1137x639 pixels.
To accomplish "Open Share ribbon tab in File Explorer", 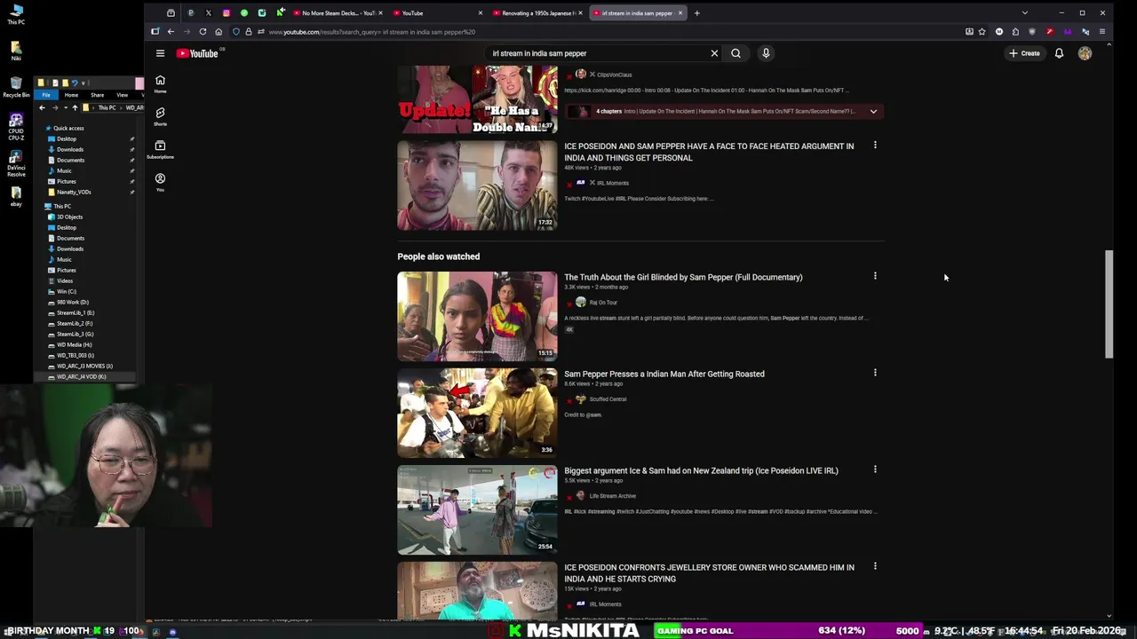I will click(97, 95).
